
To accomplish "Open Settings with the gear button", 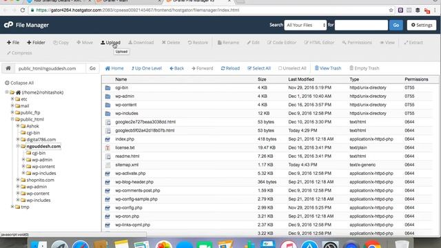I will click(x=422, y=25).
